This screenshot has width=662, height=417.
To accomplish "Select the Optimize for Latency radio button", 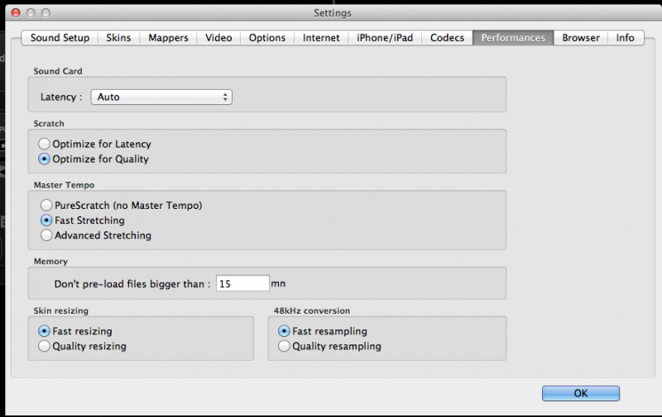I will [45, 144].
